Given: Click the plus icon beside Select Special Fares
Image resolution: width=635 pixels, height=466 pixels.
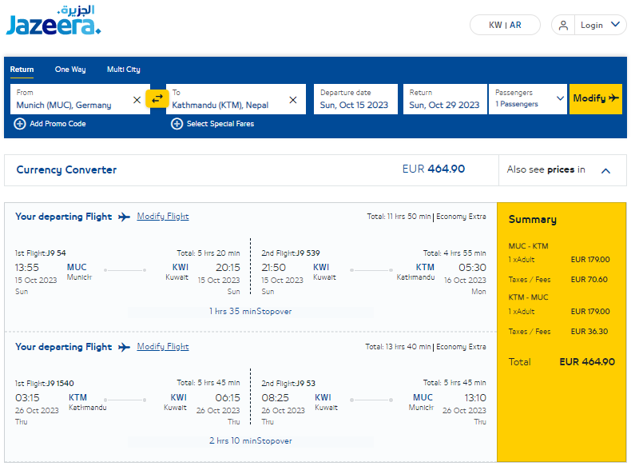Looking at the screenshot, I should click(x=177, y=124).
